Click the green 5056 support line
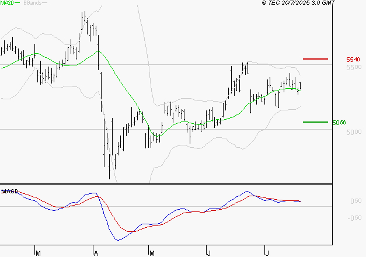Image resolution: width=366 pixels, height=257 pixels. tap(315, 122)
